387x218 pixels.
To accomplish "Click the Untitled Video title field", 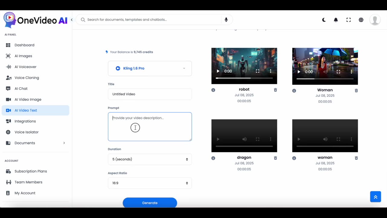I will (150, 94).
